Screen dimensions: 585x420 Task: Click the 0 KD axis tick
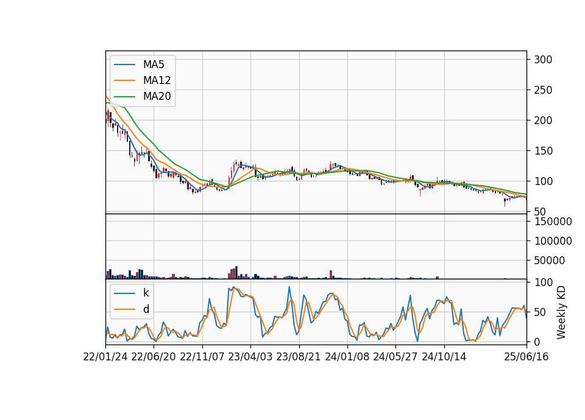[x=536, y=341]
